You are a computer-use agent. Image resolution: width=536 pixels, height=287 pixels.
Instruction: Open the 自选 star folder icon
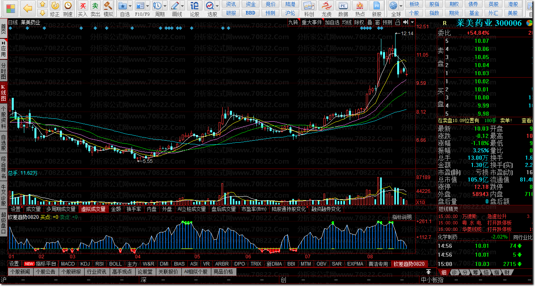123,6
